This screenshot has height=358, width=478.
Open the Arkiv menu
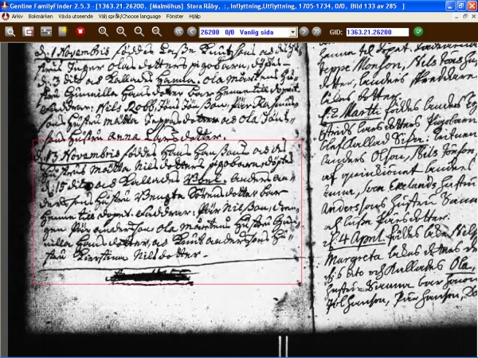pyautogui.click(x=17, y=15)
